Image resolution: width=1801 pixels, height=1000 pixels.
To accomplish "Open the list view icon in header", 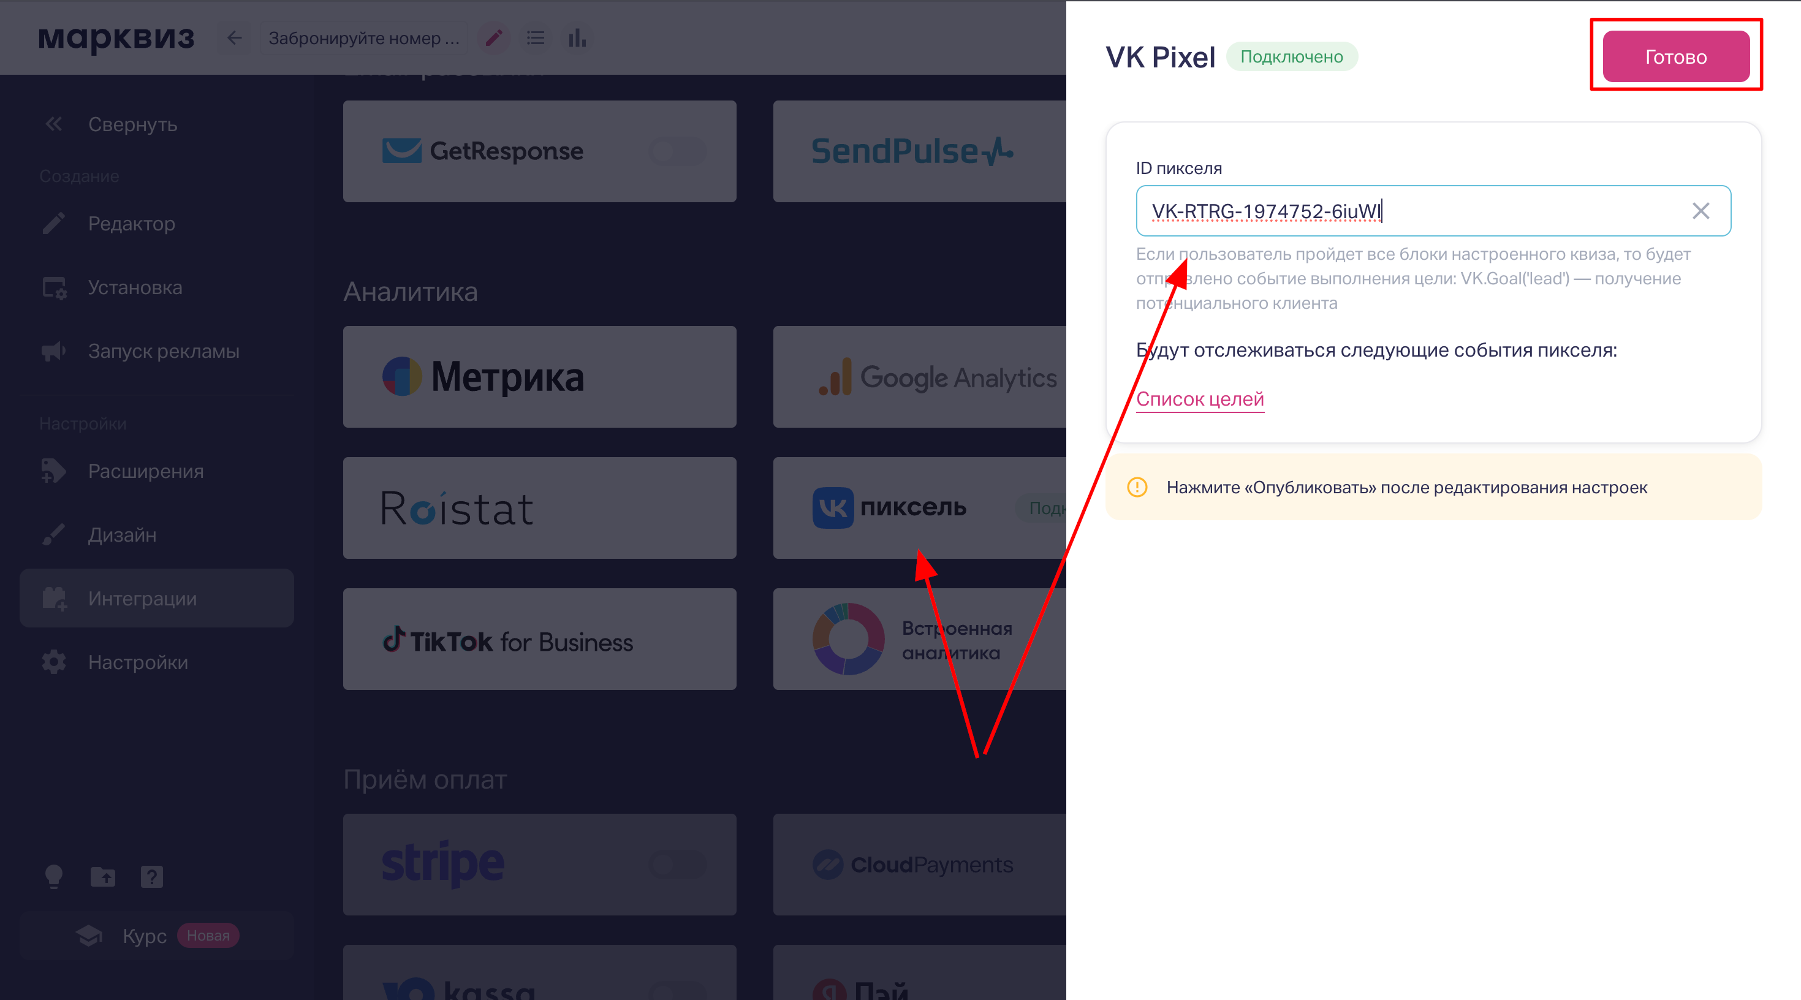I will click(x=536, y=38).
